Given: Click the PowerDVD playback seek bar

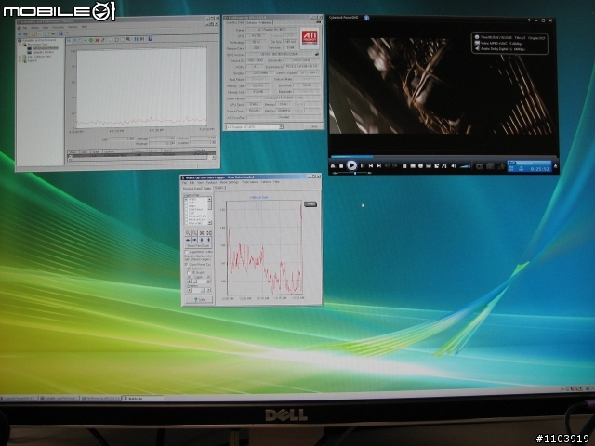Looking at the screenshot, I should [x=444, y=157].
